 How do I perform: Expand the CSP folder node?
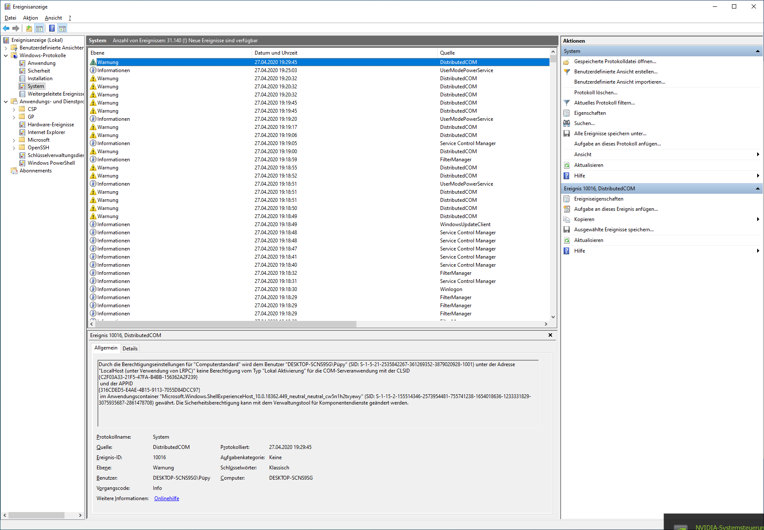click(x=14, y=109)
